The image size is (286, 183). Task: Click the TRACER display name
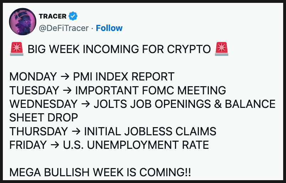pos(52,16)
